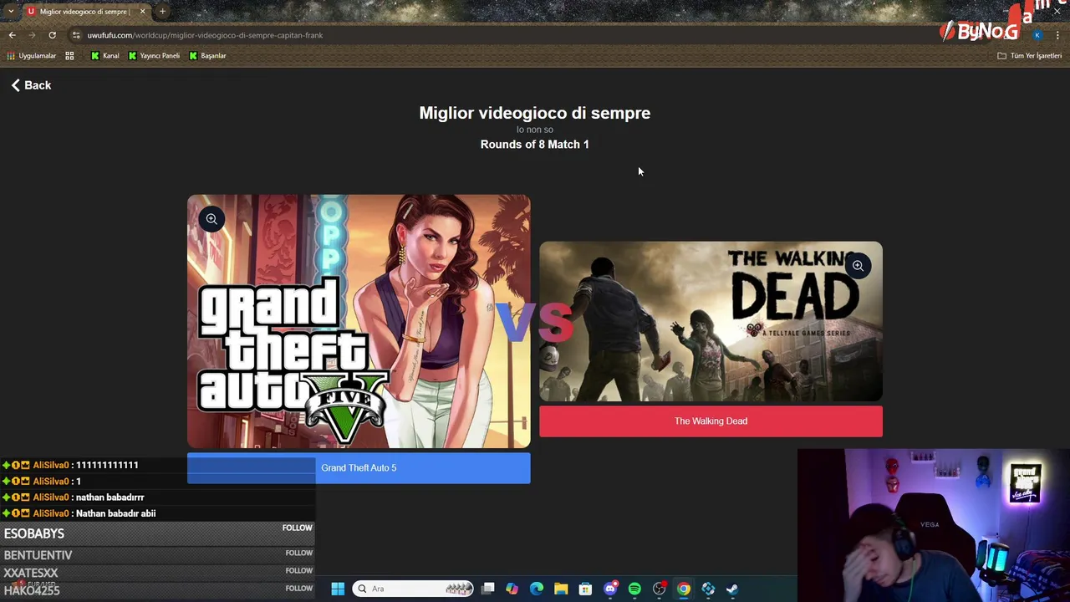1070x602 pixels.
Task: Open the Tüm Yer İşaretleri folder
Action: point(1029,56)
